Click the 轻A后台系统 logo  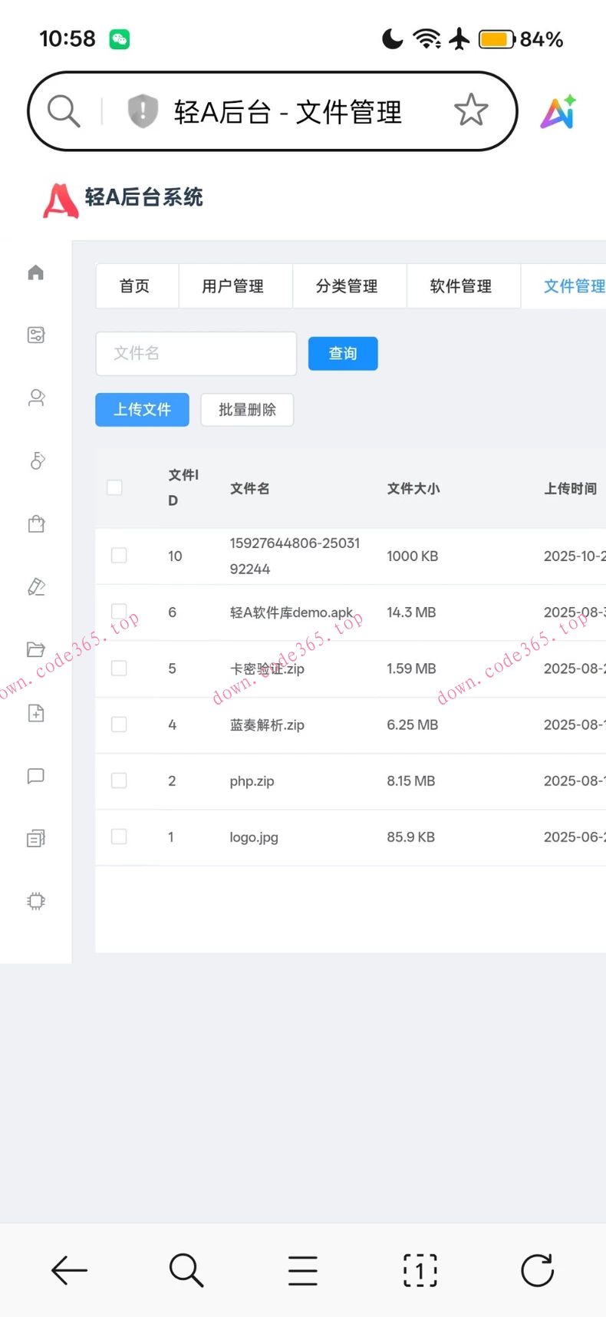click(123, 200)
